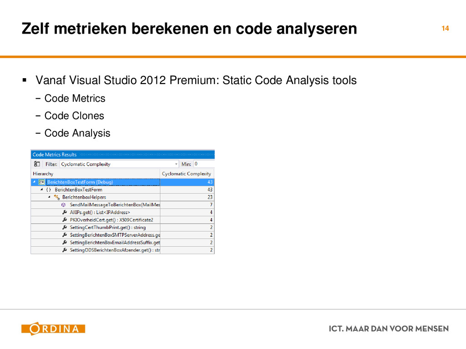
Task: Select the BerichtenBoxTestForm namespace row
Action: coord(122,189)
